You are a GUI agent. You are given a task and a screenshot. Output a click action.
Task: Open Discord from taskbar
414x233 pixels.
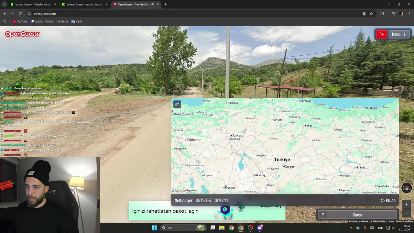(x=260, y=228)
